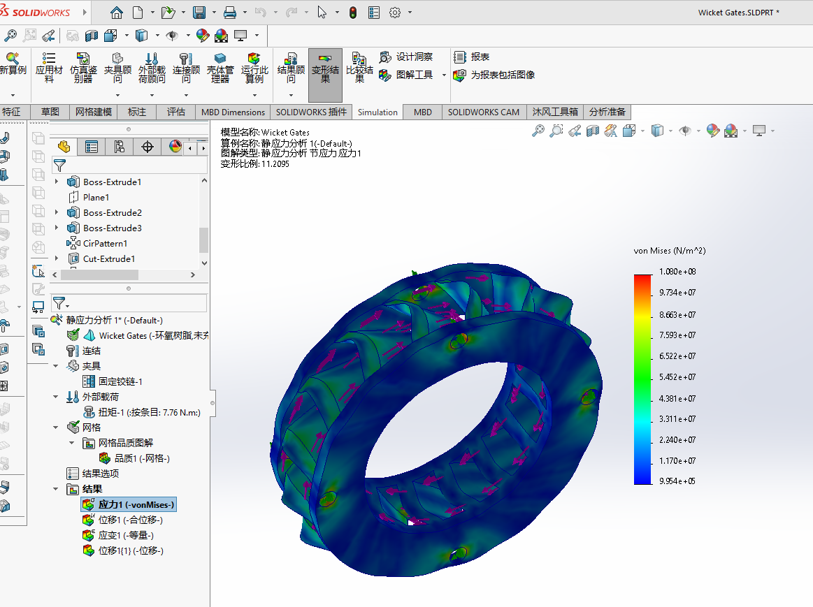Open the DisplayManager color-wheel tab

pos(175,147)
